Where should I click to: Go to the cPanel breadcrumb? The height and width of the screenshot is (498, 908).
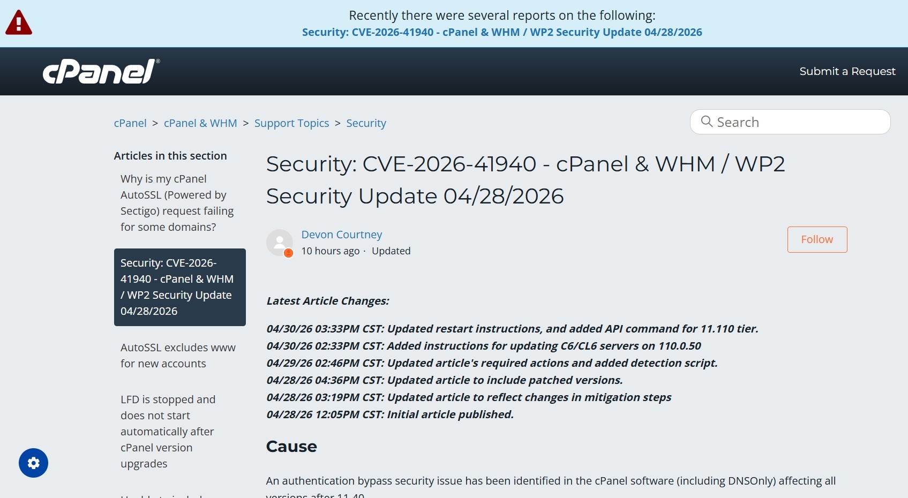coord(130,123)
